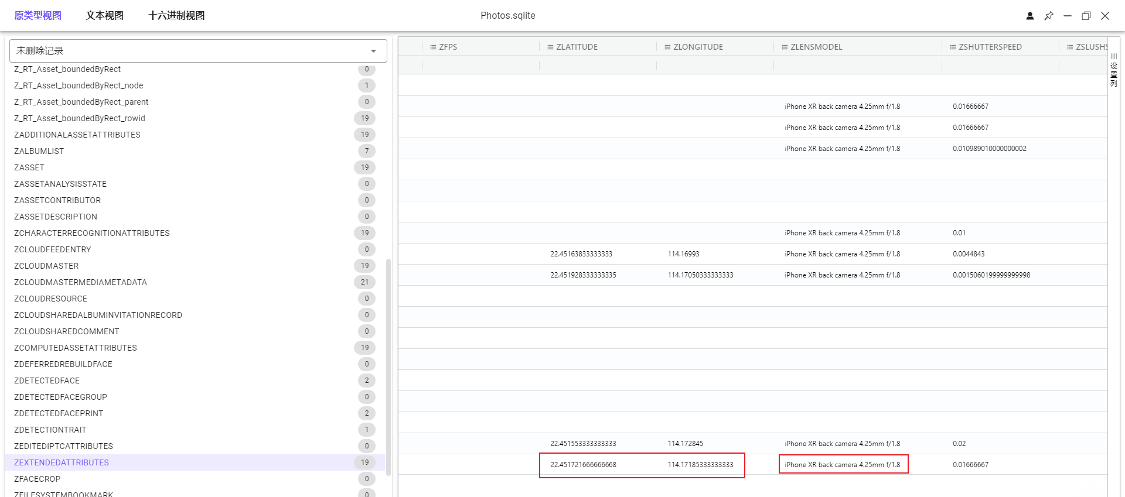Screen dimensions: 1125x497
Task: Select shutter speed cell 0.02
Action: (959, 444)
